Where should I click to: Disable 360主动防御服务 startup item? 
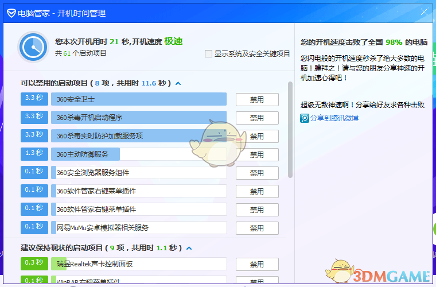[x=257, y=154]
